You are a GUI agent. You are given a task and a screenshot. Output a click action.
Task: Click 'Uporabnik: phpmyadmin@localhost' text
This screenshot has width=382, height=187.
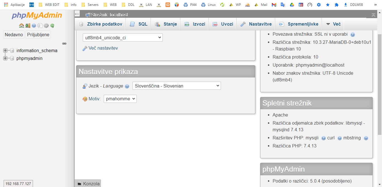(x=308, y=65)
